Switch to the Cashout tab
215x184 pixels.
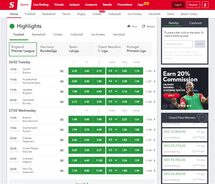(195, 23)
